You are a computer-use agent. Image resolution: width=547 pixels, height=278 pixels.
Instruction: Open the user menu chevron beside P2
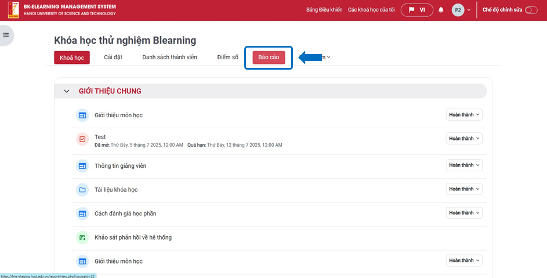click(x=469, y=10)
